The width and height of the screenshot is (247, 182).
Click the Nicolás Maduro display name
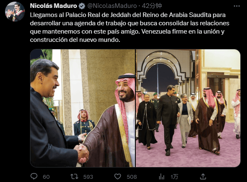(x=53, y=6)
